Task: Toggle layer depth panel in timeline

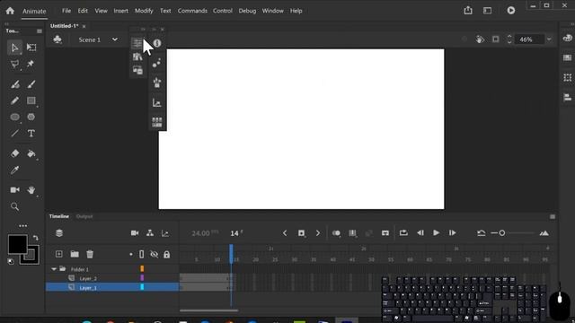Action: (165, 233)
